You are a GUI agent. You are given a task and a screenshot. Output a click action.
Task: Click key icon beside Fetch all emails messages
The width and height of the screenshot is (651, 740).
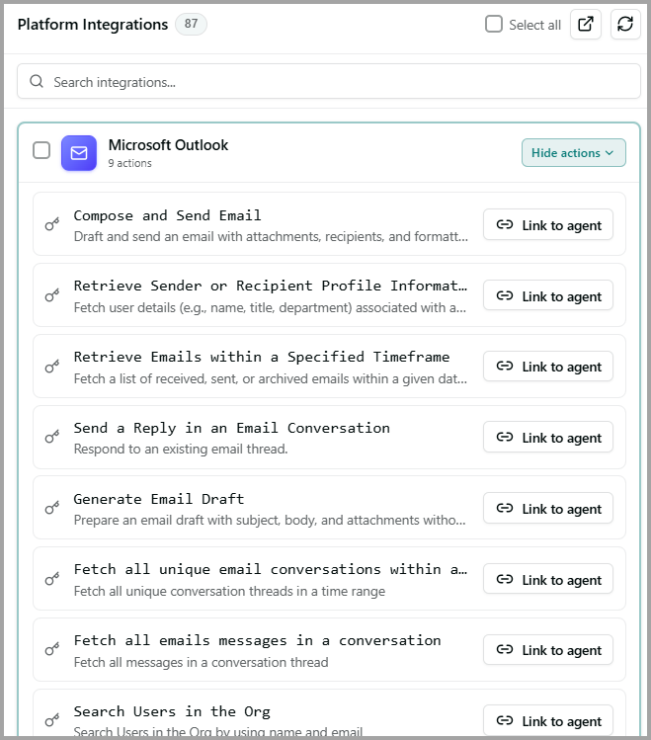52,650
